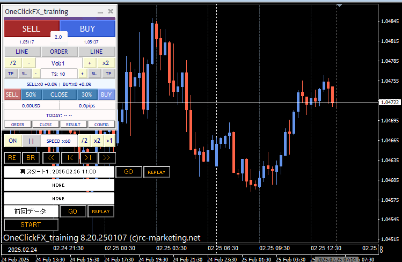Click the BR button
Image resolution: width=402 pixels, height=262 pixels.
click(x=31, y=157)
